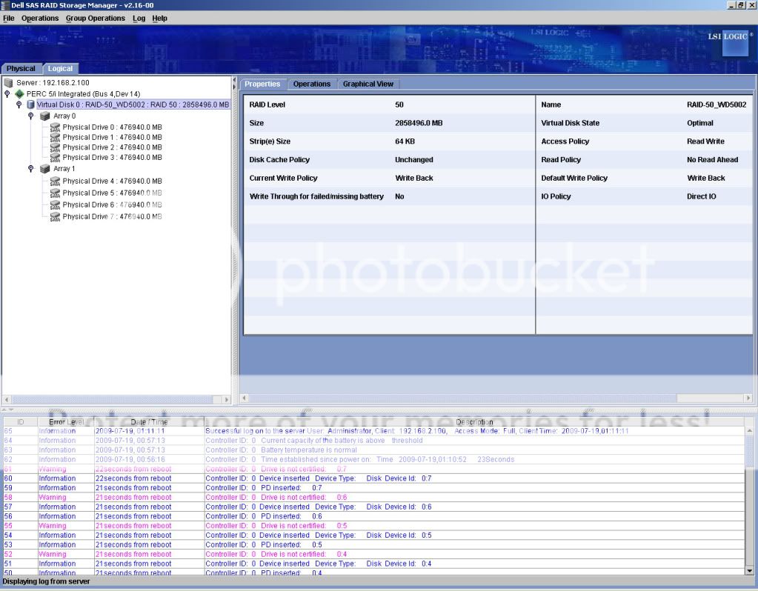Switch to the Physical tab
This screenshot has height=591, width=758.
click(21, 69)
